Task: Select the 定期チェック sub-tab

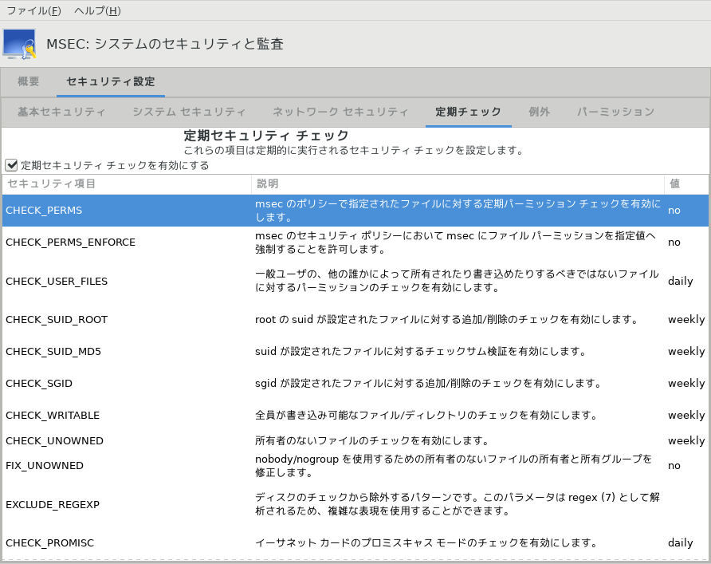Action: click(x=469, y=112)
